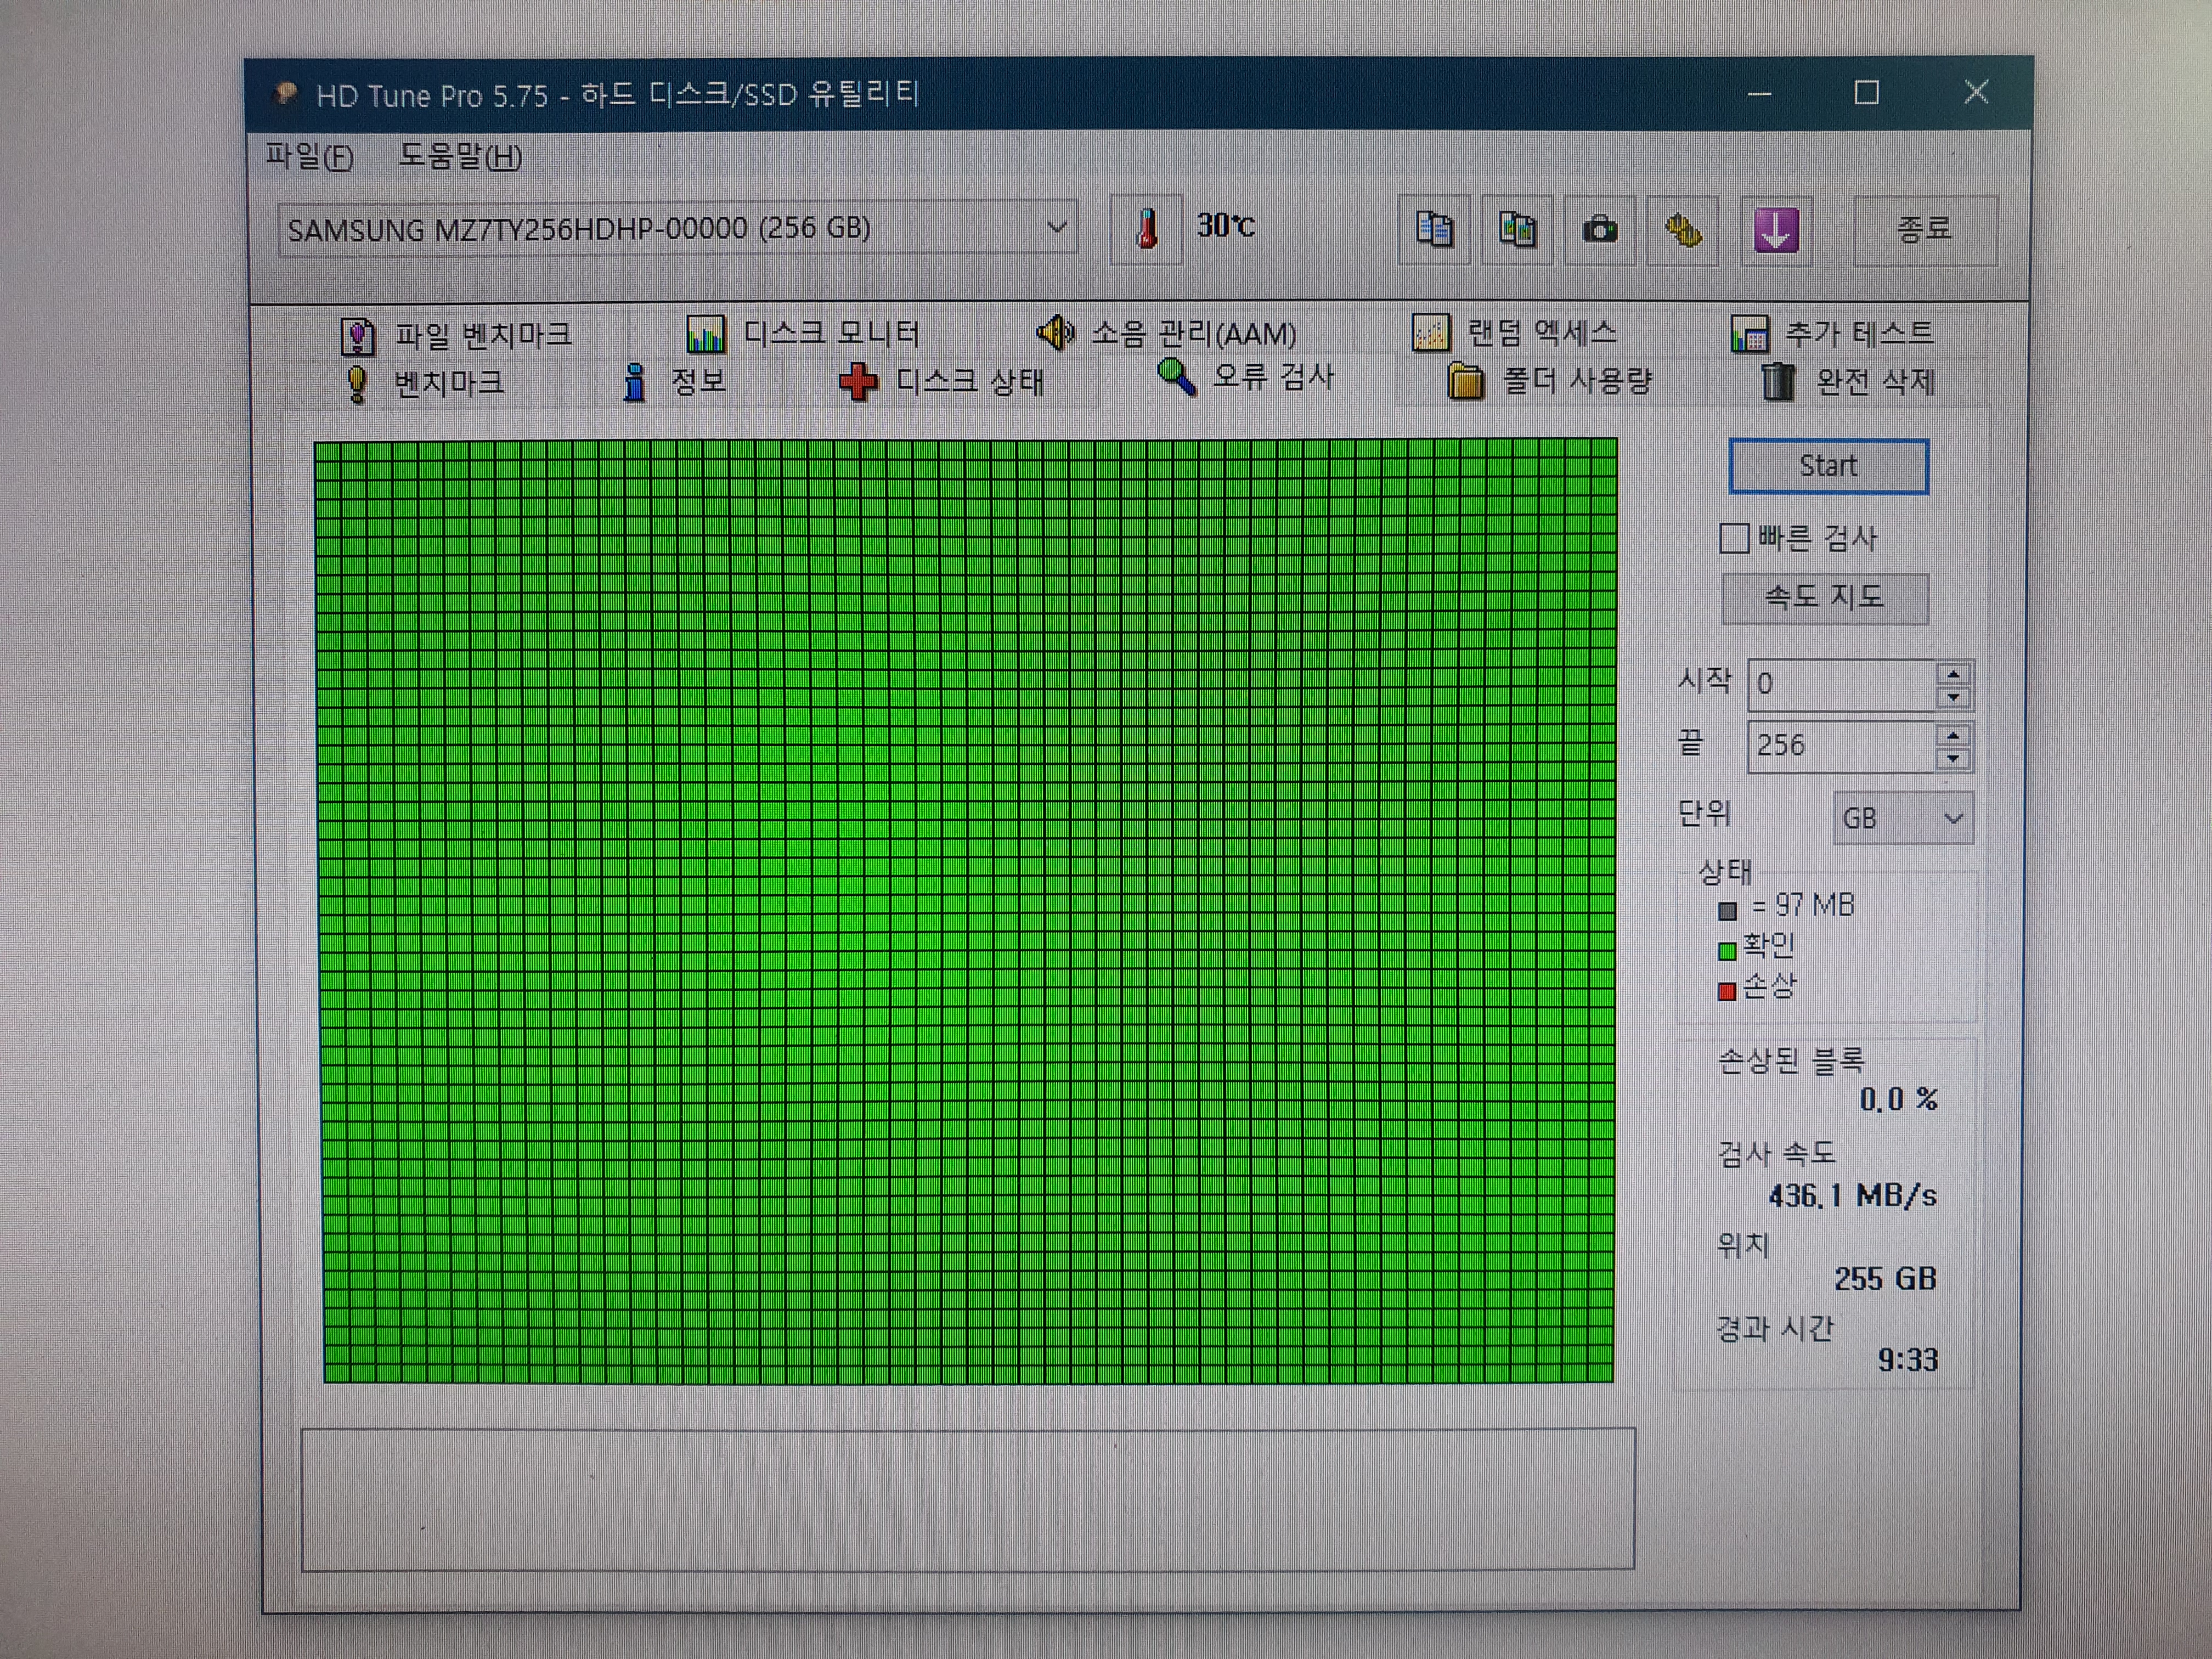Open the 도움말(H) menu
The height and width of the screenshot is (1659, 2212).
pyautogui.click(x=460, y=157)
